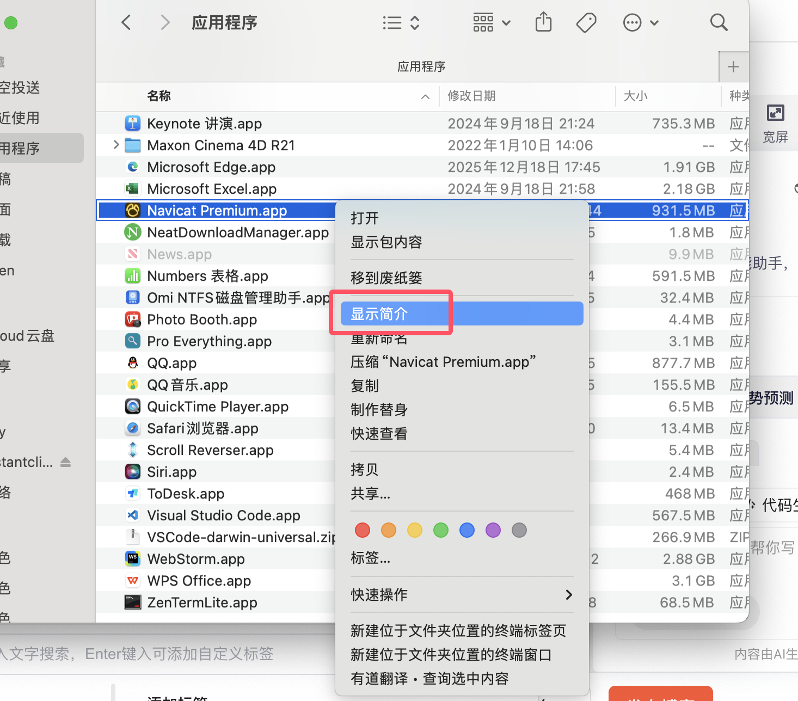Select the Maxon Cinema 4D R21 folder icon
Viewport: 798px width, 701px height.
pos(133,145)
